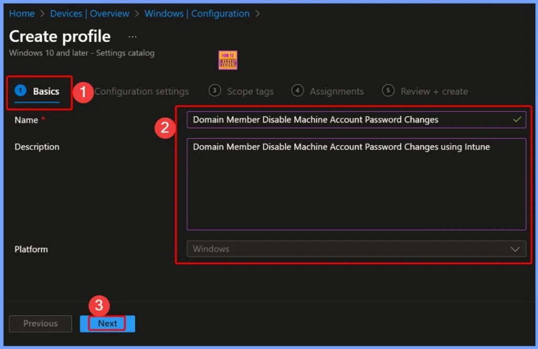Click the red annotation badge numbered 1

coord(82,91)
